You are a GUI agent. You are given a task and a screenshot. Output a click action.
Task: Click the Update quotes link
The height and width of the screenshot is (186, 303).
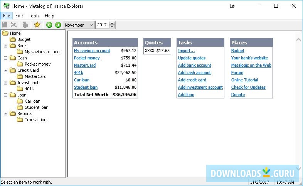[x=192, y=58]
